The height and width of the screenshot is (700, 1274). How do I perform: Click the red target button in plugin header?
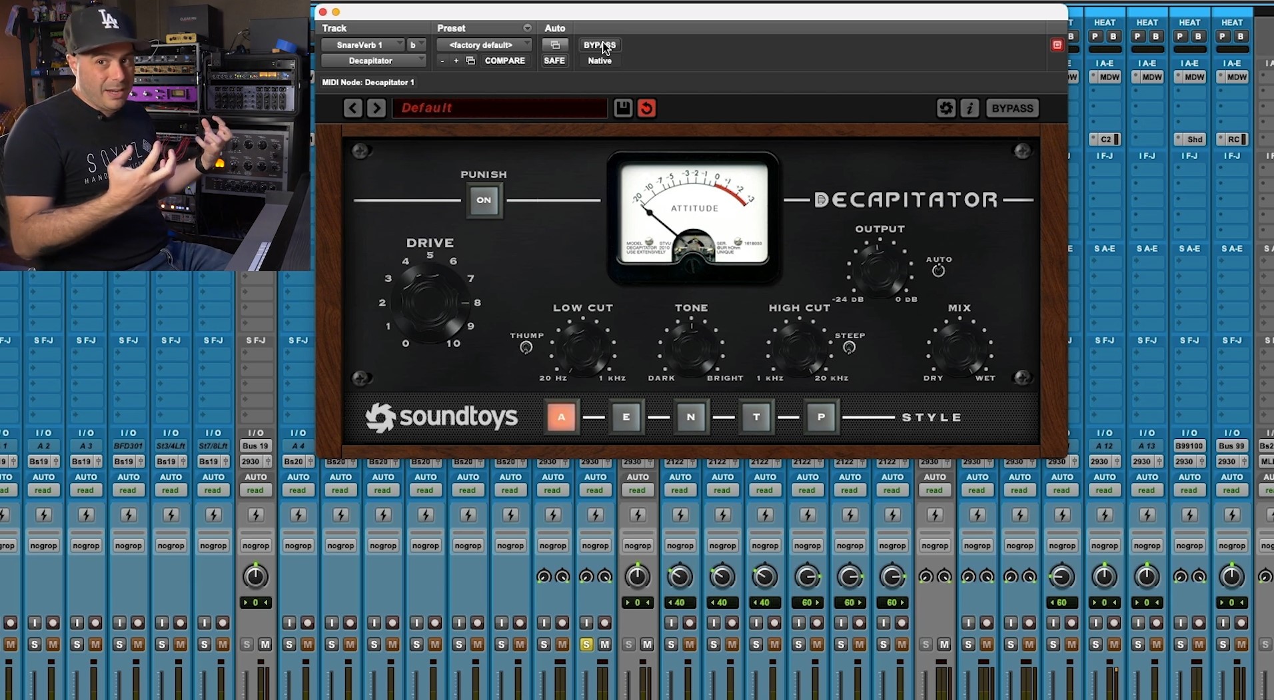pyautogui.click(x=1057, y=45)
